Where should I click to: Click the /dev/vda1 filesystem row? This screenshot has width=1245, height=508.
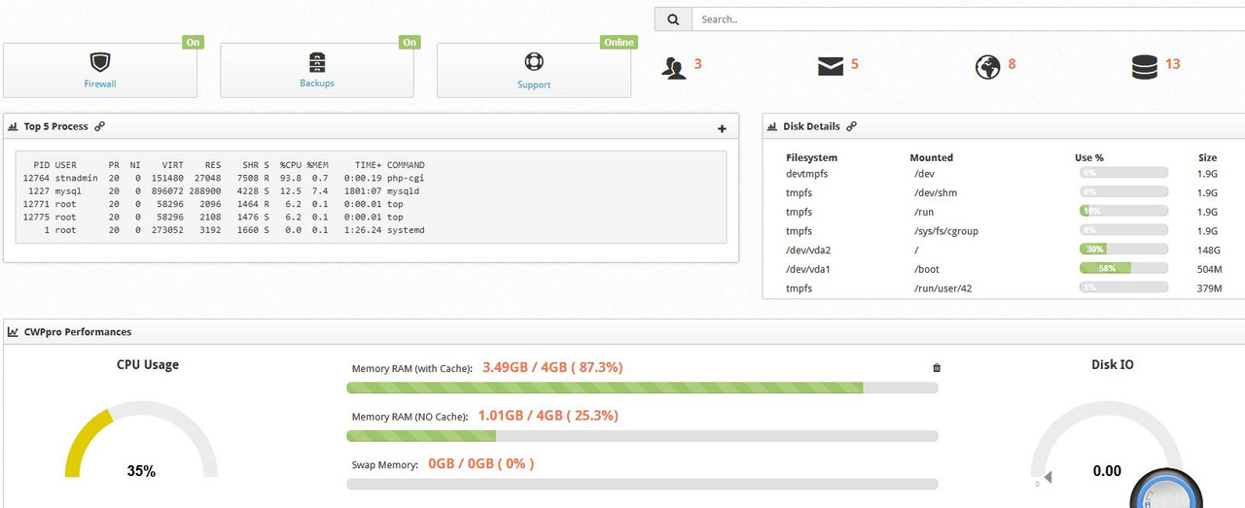coord(1003,269)
